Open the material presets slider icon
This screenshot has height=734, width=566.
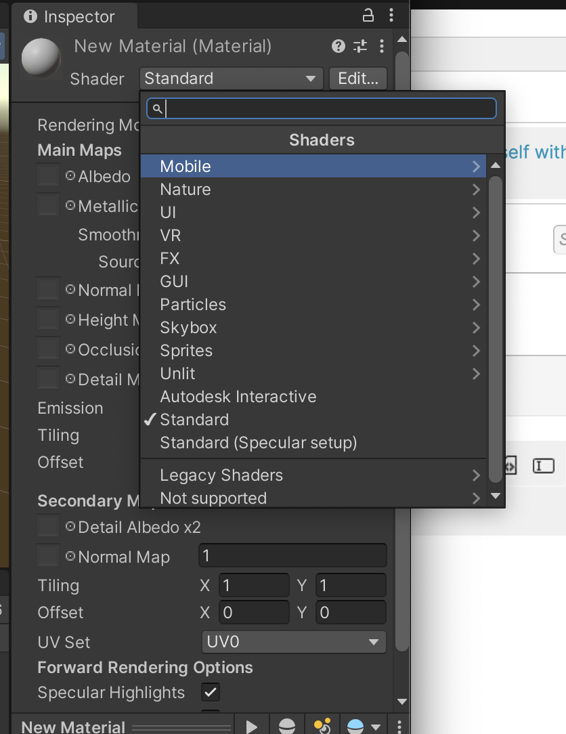tap(360, 46)
